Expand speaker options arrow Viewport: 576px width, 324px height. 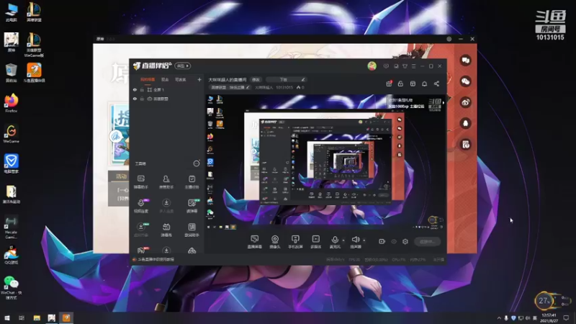[x=364, y=240]
